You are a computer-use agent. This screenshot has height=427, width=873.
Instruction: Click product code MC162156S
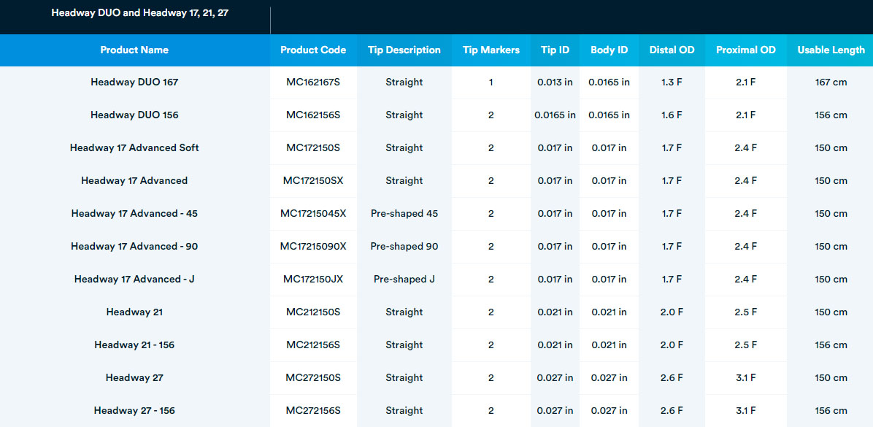(313, 115)
